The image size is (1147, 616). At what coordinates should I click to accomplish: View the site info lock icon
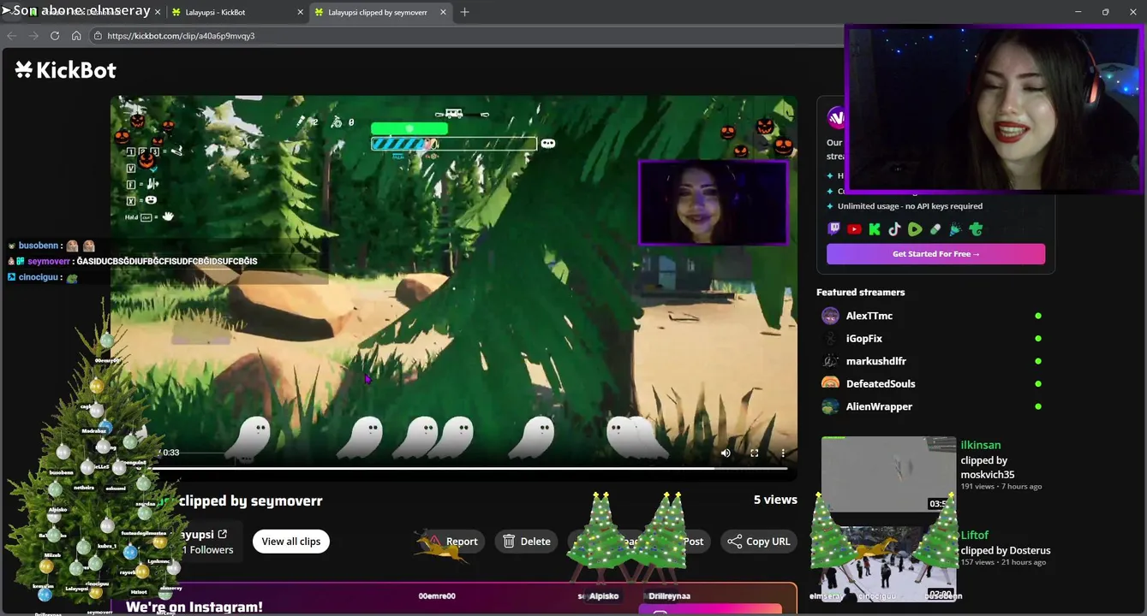point(98,36)
